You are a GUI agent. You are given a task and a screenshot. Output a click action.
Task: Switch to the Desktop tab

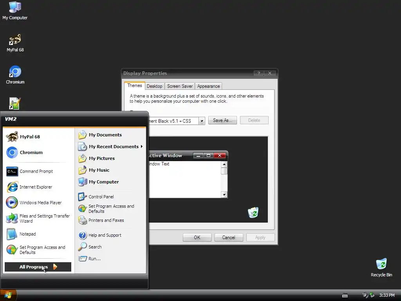click(154, 86)
